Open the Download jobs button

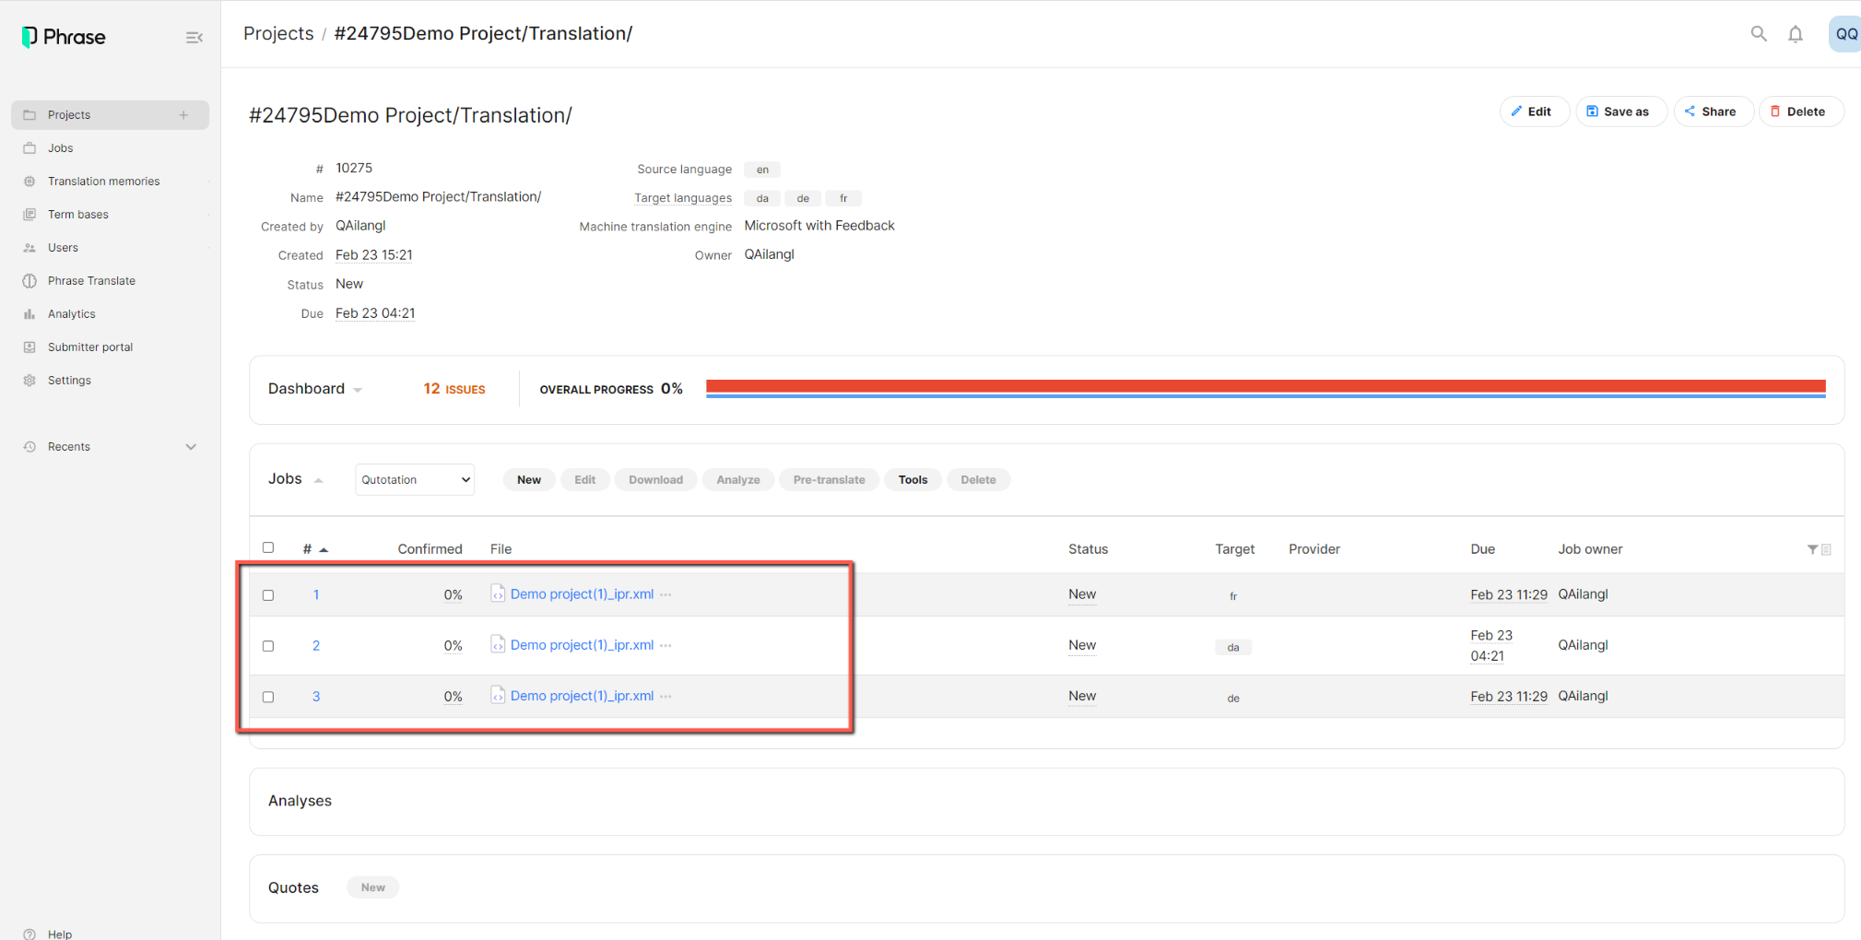[655, 479]
